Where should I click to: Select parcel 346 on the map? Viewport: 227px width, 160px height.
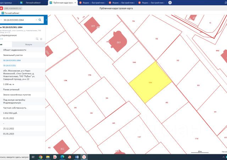click(x=107, y=98)
